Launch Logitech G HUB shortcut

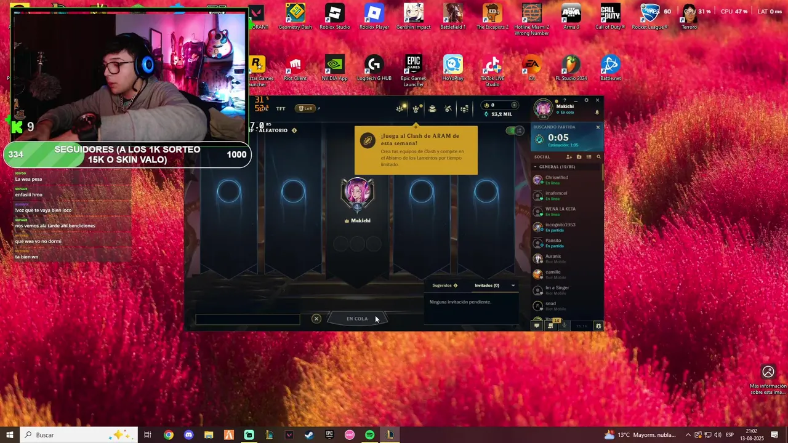(x=374, y=68)
